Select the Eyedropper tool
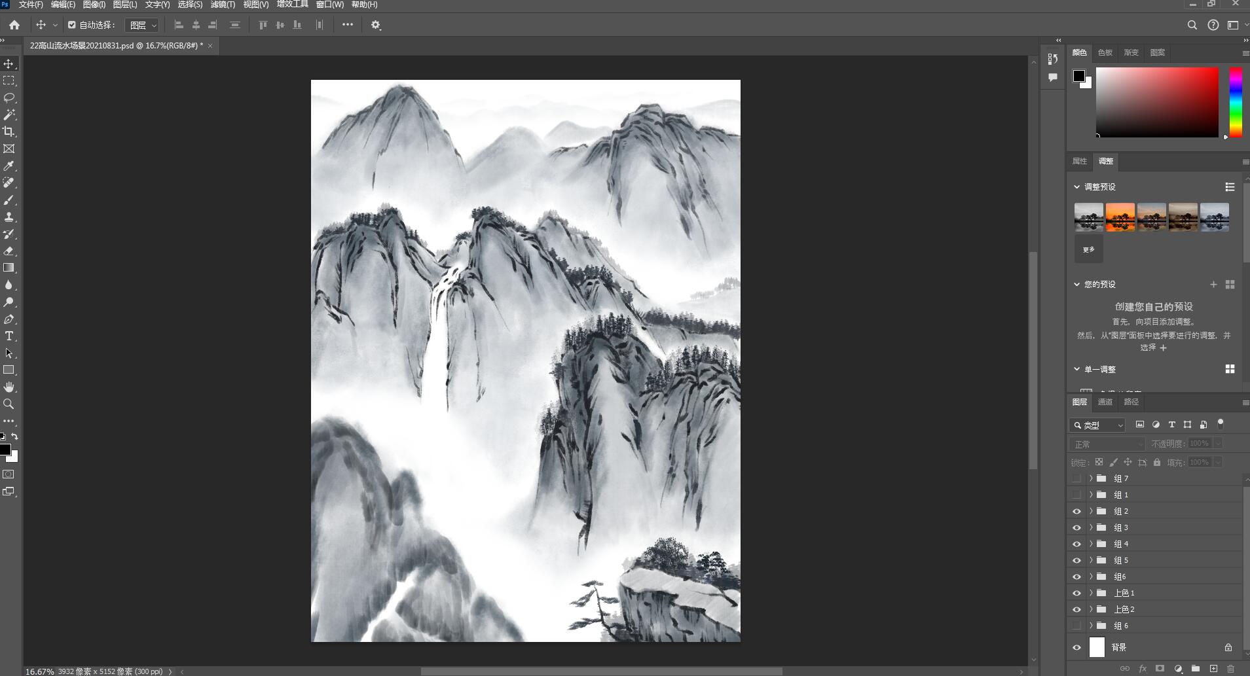 tap(9, 166)
